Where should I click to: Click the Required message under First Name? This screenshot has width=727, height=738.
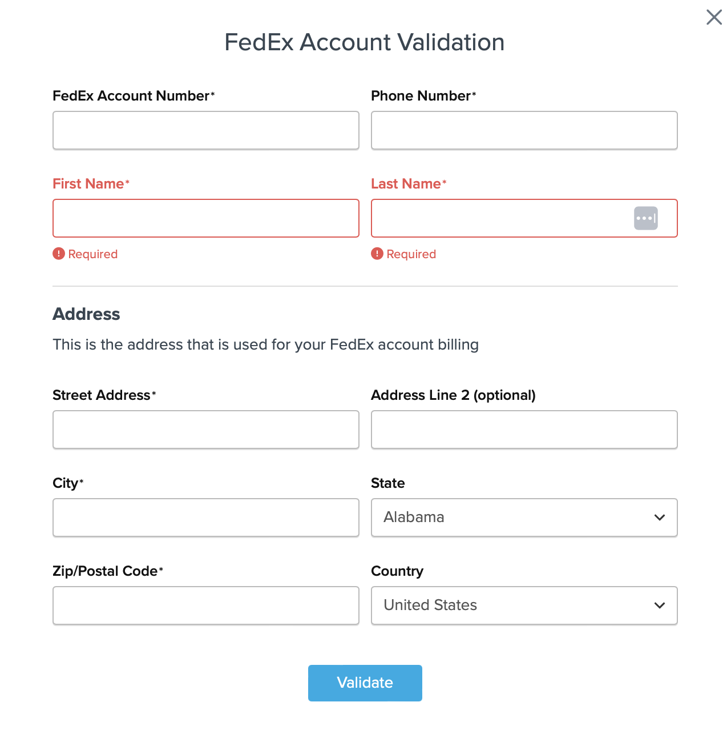click(92, 254)
